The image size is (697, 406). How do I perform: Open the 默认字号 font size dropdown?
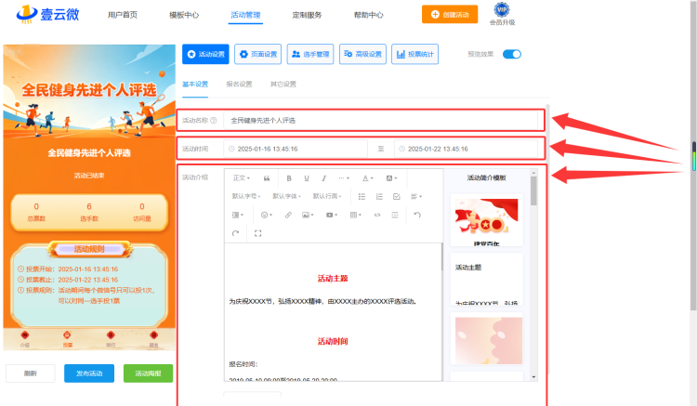pyautogui.click(x=246, y=196)
